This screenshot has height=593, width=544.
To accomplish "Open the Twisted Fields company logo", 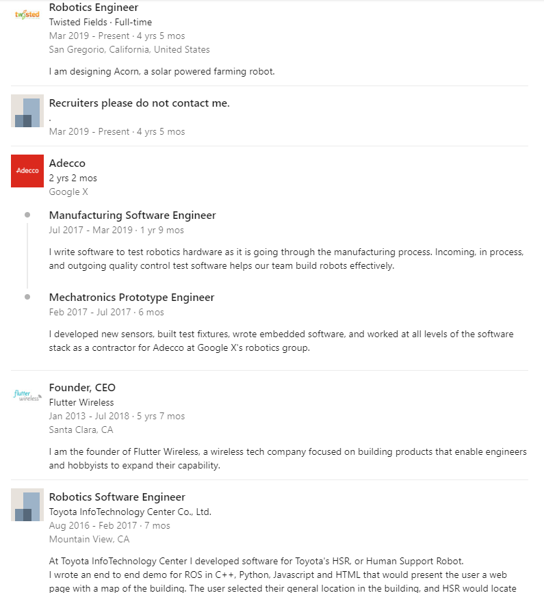I will pyautogui.click(x=27, y=15).
